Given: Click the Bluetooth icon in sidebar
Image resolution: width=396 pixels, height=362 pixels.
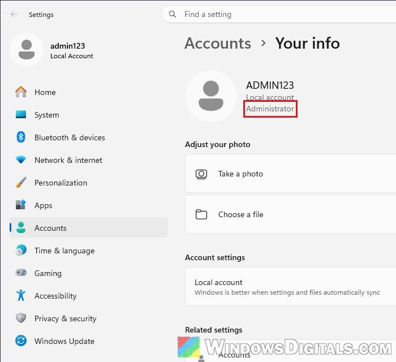Looking at the screenshot, I should pos(21,137).
